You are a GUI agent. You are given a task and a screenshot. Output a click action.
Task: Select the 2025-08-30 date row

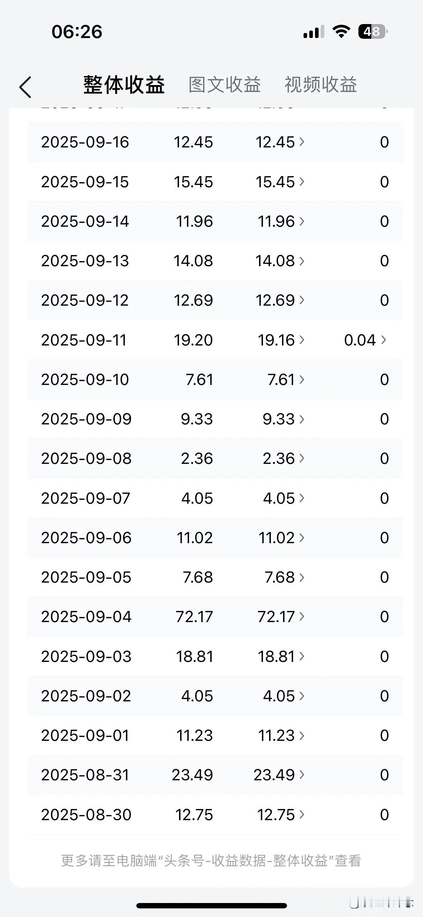point(215,815)
